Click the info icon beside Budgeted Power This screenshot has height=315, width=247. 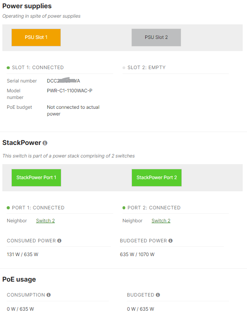(170, 240)
